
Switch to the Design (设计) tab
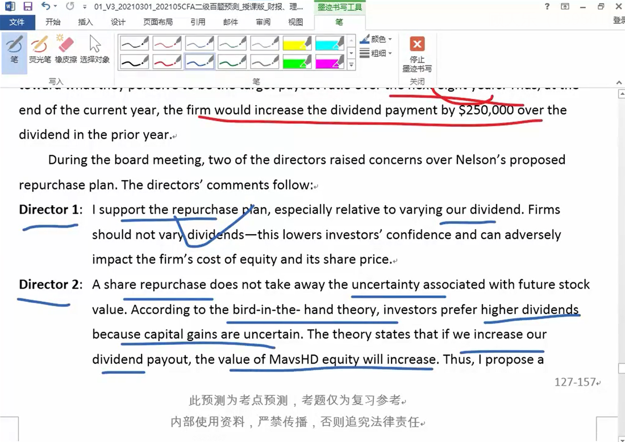[118, 22]
